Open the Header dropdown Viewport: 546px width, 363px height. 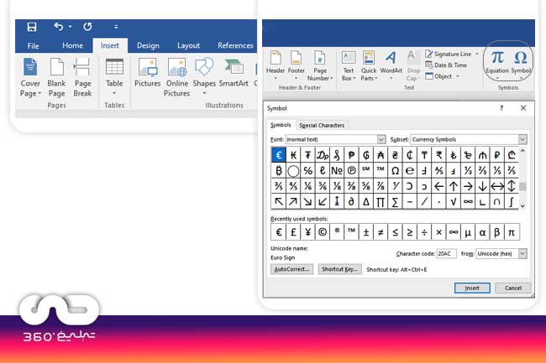276,65
